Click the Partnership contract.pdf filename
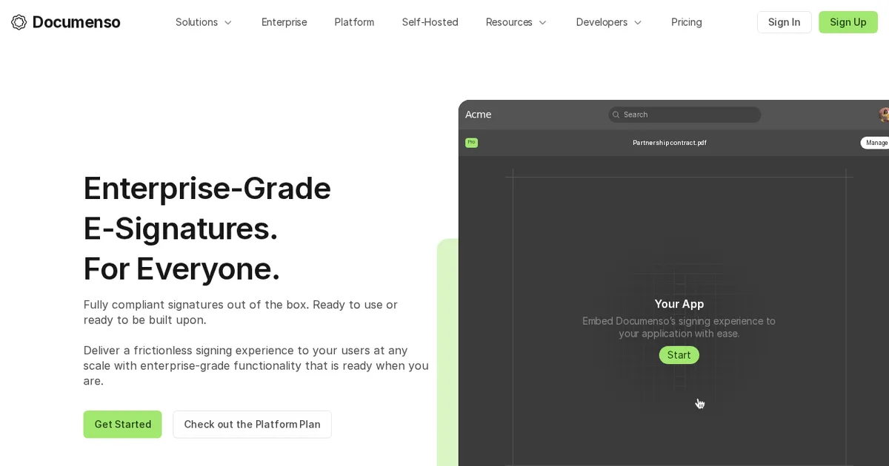The height and width of the screenshot is (466, 889). point(670,143)
